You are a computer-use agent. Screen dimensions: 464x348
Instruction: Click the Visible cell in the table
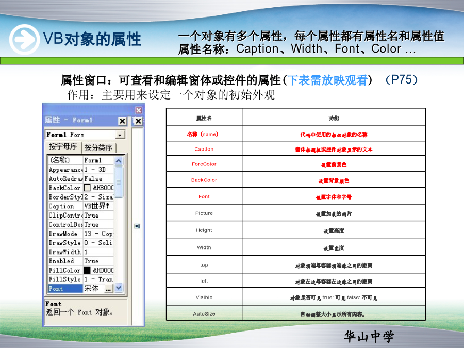point(204,297)
